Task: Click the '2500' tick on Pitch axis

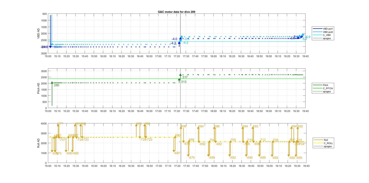Action: click(x=44, y=77)
